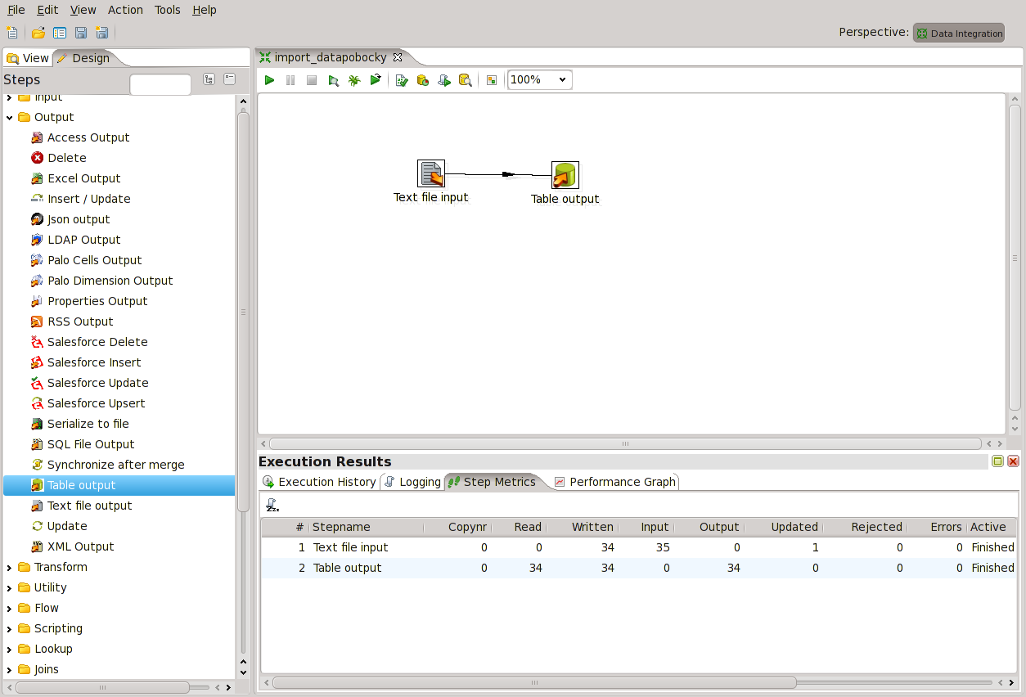The image size is (1026, 697).
Task: Select XML Output step
Action: 72,546
